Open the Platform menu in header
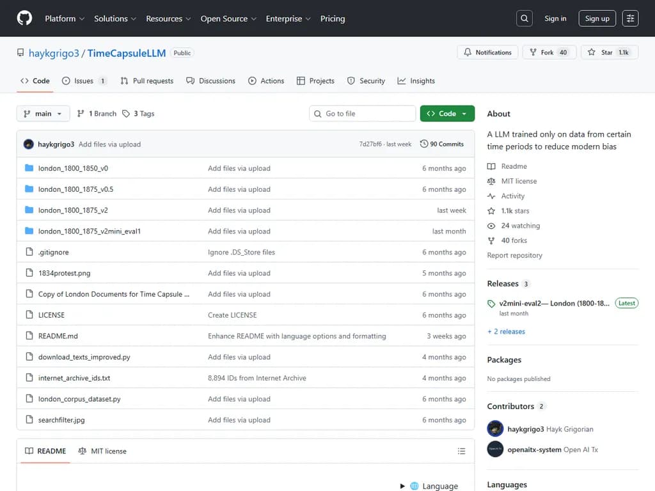Screen dimensions: 655x491 point(64,19)
